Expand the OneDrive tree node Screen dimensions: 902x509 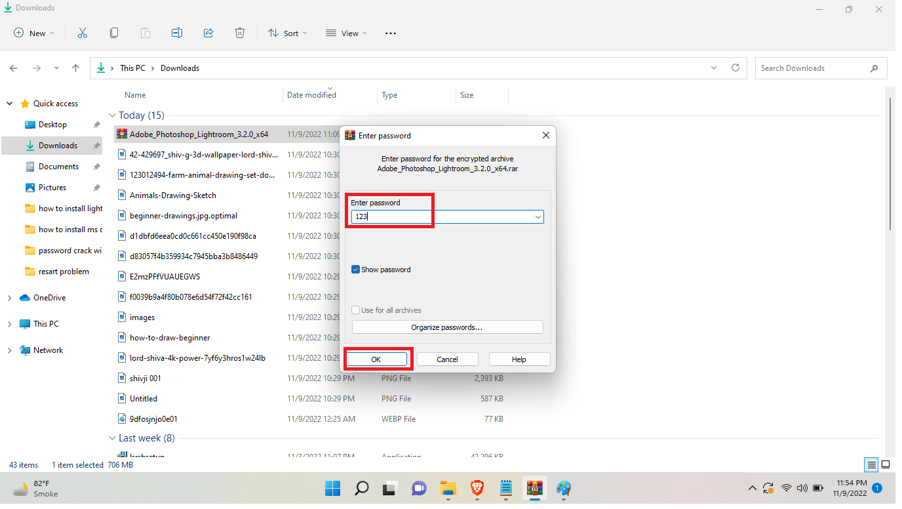[9, 298]
